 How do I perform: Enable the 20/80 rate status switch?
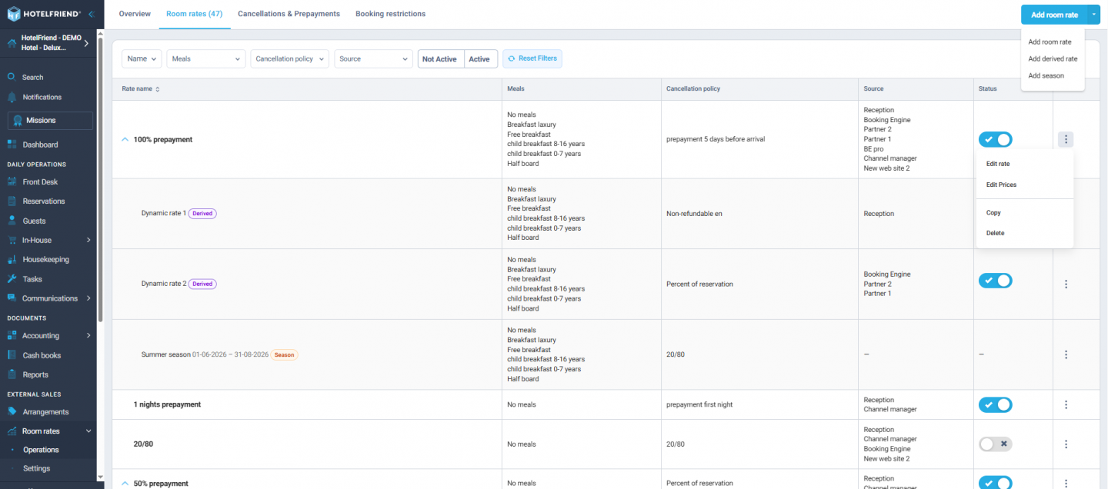pos(995,444)
